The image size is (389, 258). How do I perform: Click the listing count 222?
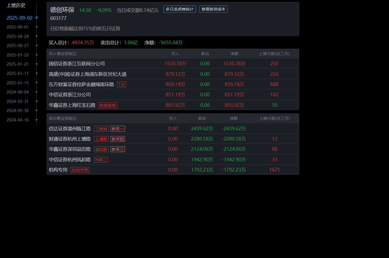tap(274, 74)
